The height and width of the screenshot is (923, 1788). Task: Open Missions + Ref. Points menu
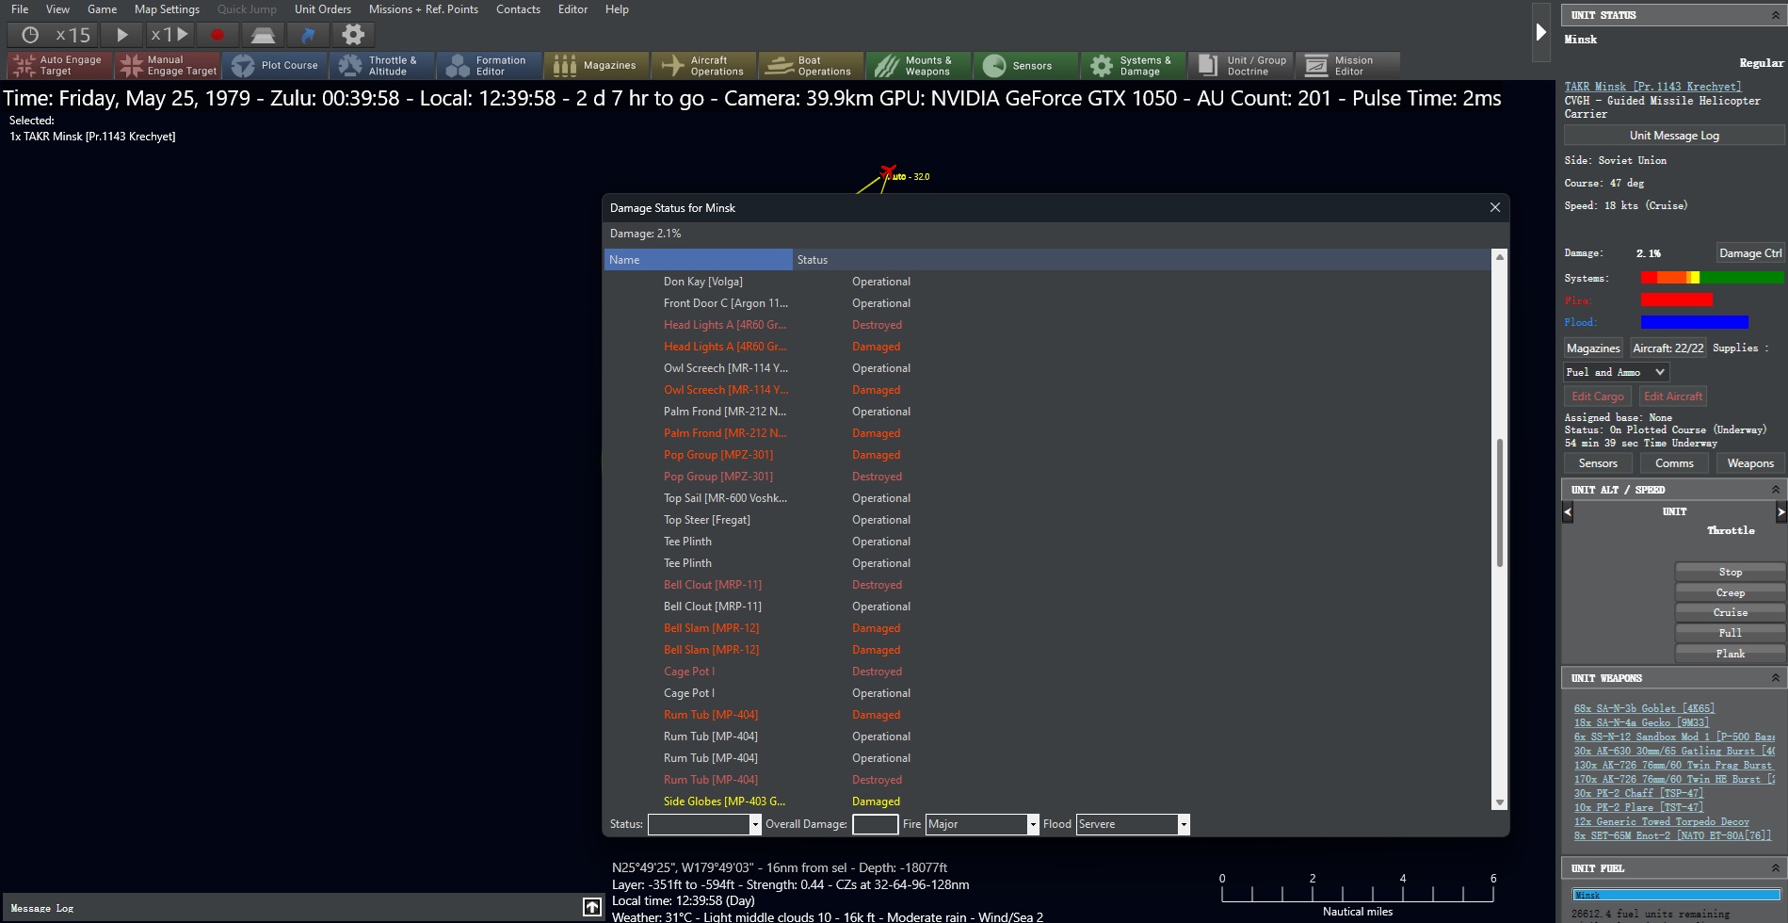click(424, 9)
